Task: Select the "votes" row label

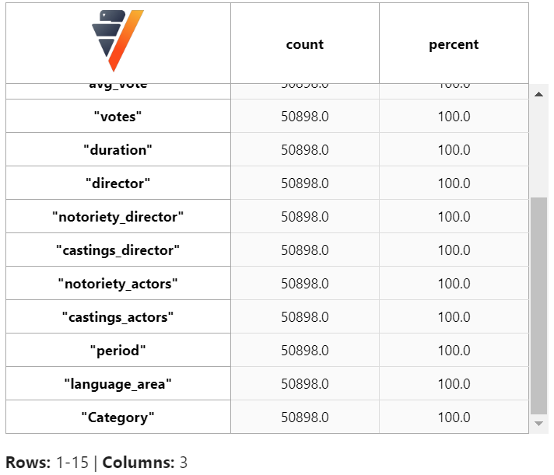Action: click(117, 117)
